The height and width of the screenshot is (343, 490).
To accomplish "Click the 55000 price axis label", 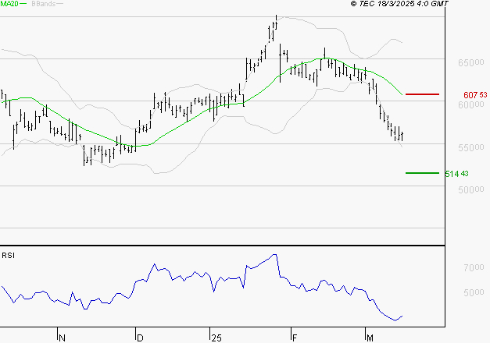I will point(471,147).
